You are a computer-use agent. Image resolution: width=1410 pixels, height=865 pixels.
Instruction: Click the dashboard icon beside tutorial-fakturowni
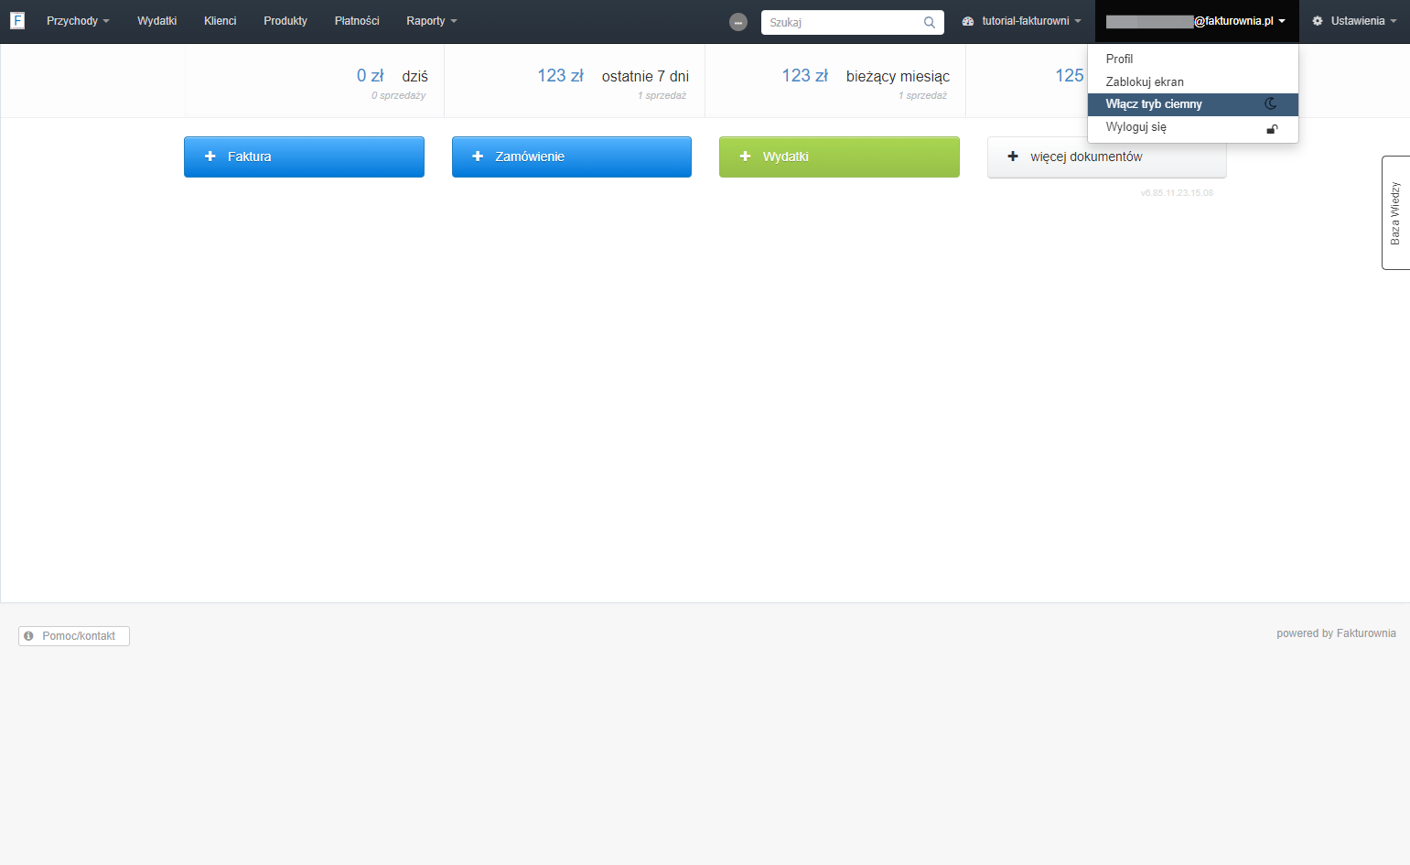(968, 21)
